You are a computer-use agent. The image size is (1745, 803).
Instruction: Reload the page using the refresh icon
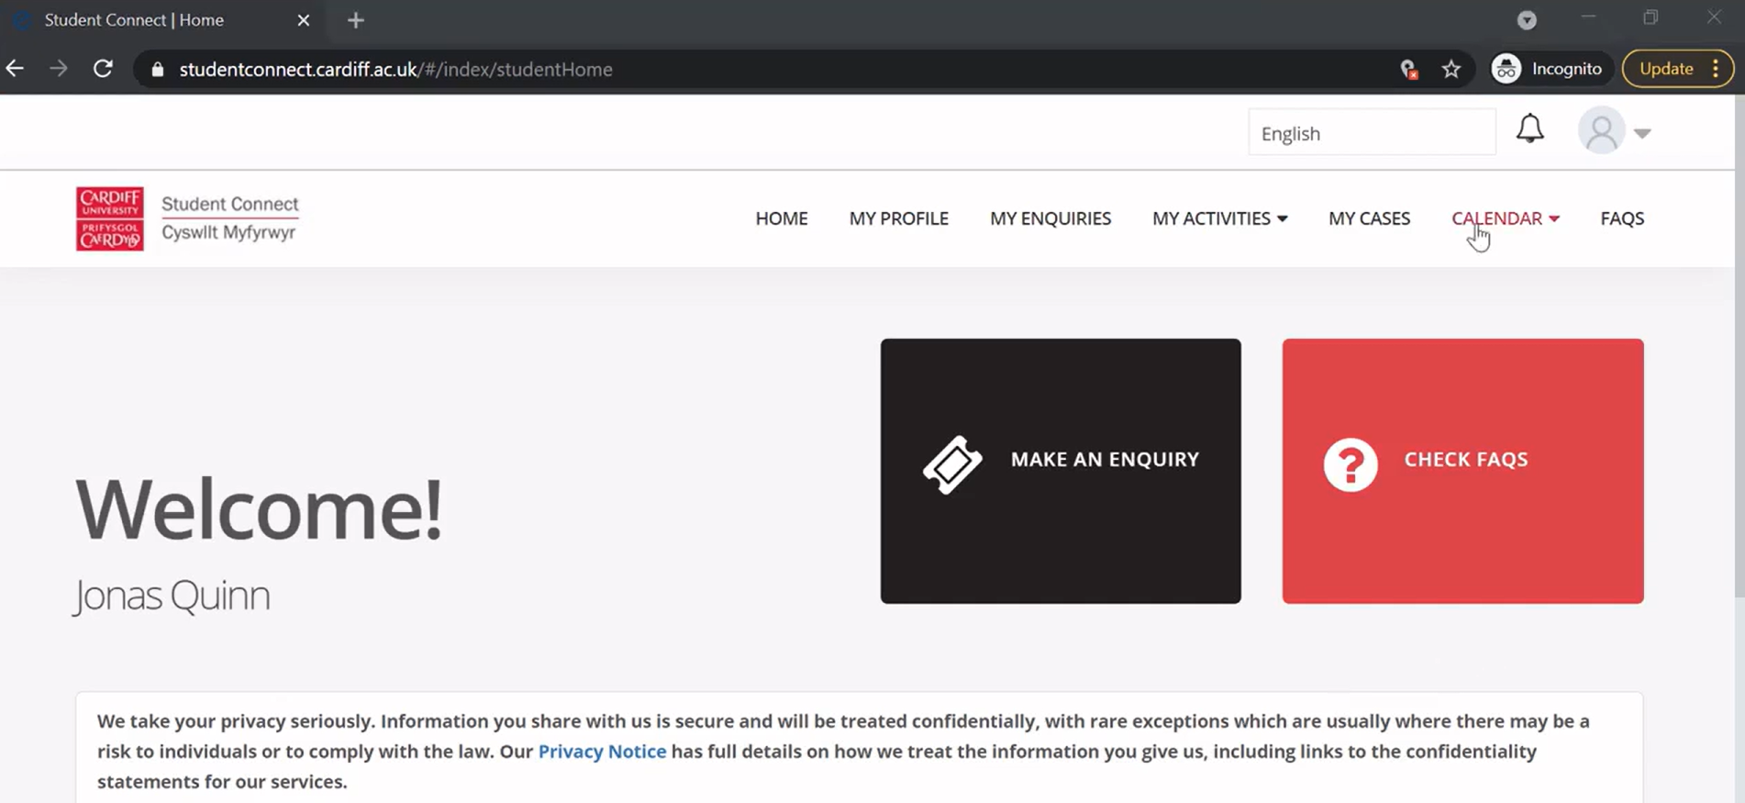click(103, 69)
